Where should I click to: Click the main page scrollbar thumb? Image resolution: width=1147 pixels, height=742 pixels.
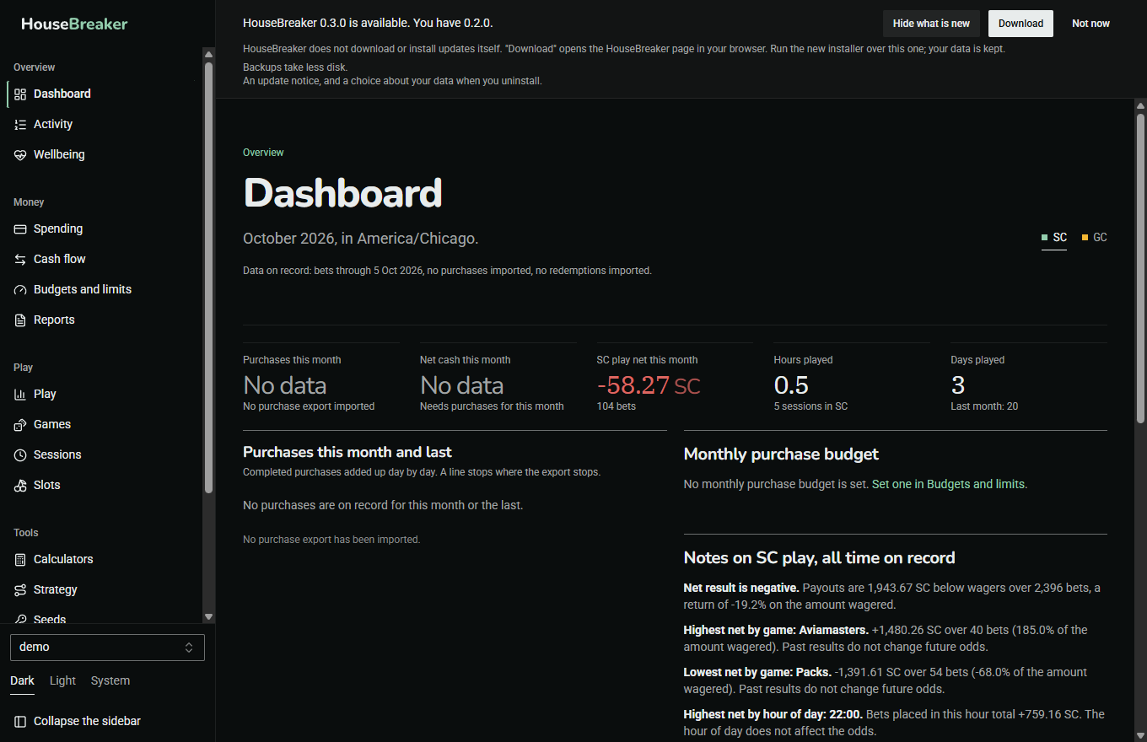tap(1140, 268)
